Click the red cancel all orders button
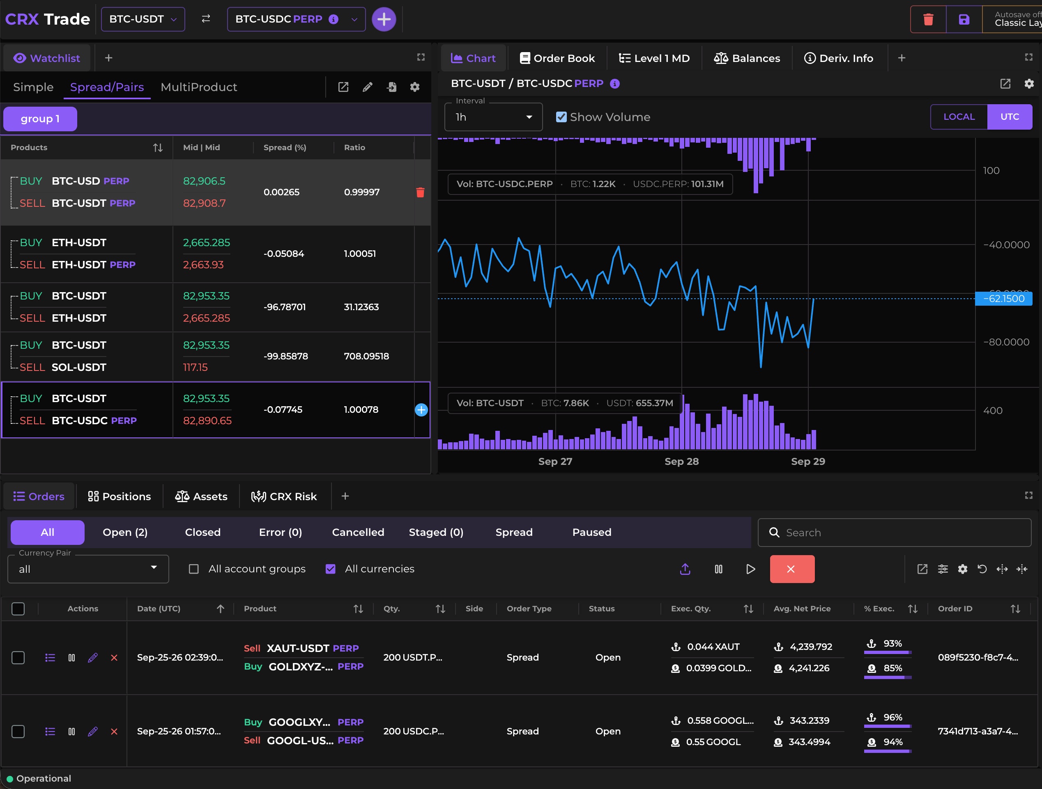Viewport: 1042px width, 789px height. click(792, 569)
